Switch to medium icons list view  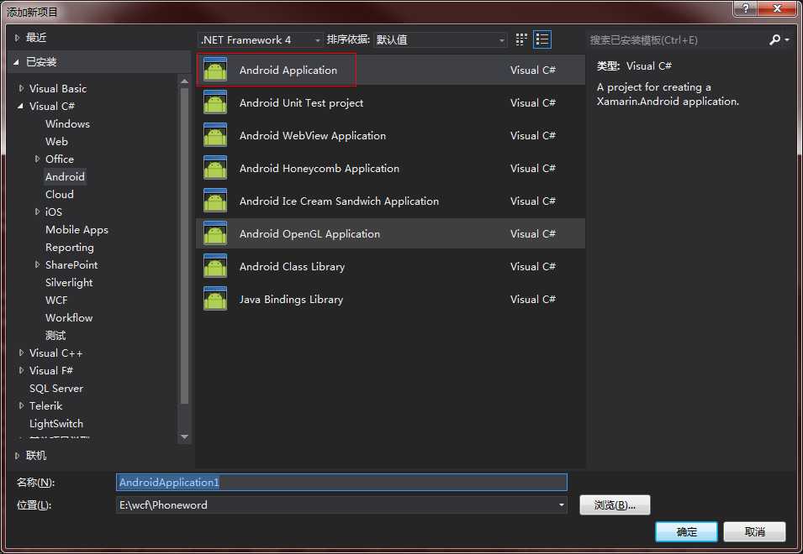tap(542, 39)
